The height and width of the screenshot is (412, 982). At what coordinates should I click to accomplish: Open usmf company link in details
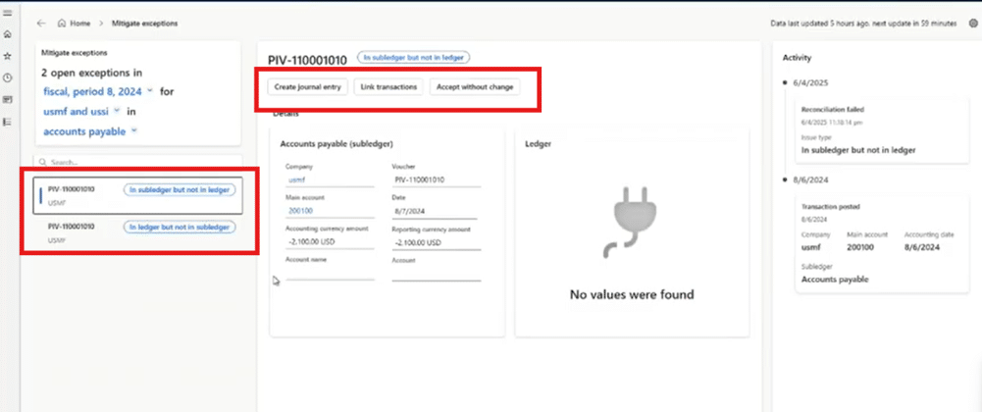pos(295,180)
